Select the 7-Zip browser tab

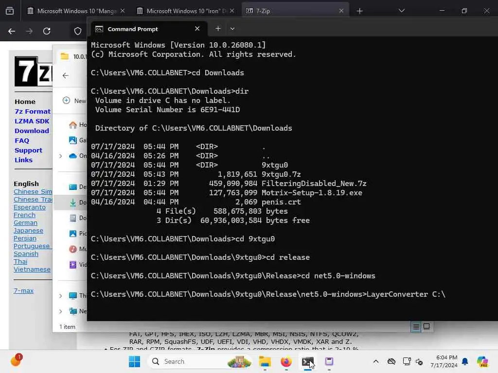pos(295,11)
